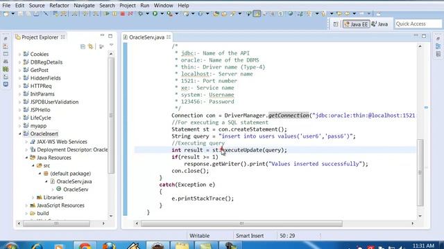Select the build folder in tree

pyautogui.click(x=43, y=213)
